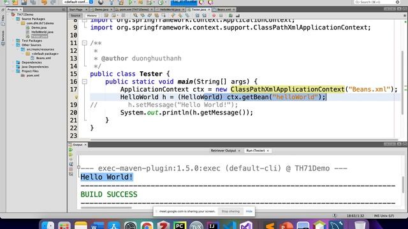Open the Files side panel tab

pyautogui.click(x=3, y=20)
